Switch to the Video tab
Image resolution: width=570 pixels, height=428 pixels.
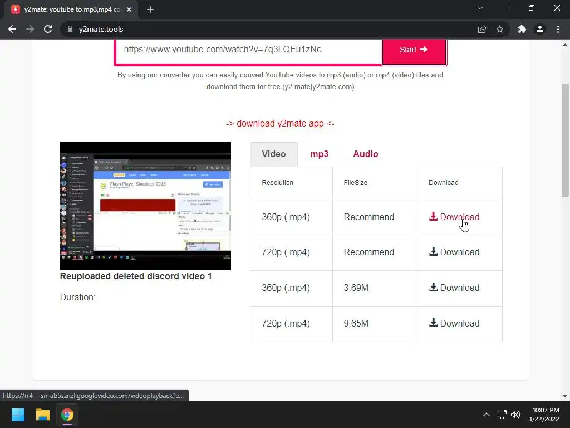coord(274,154)
